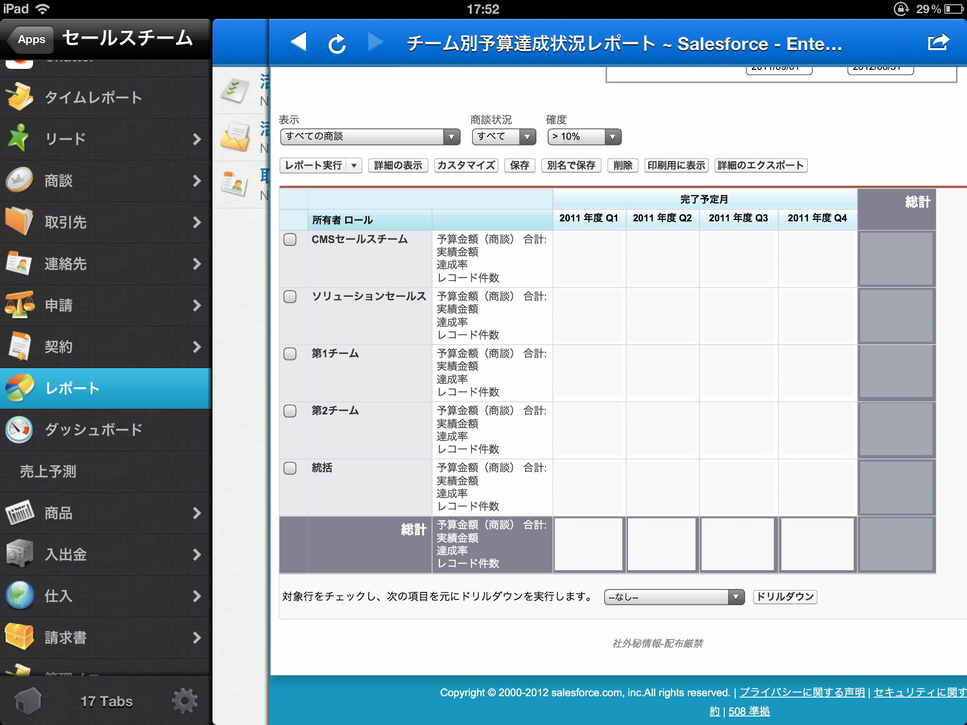The image size is (967, 725).
Task: Tap the Contracts (契約) document icon
Action: (x=19, y=346)
